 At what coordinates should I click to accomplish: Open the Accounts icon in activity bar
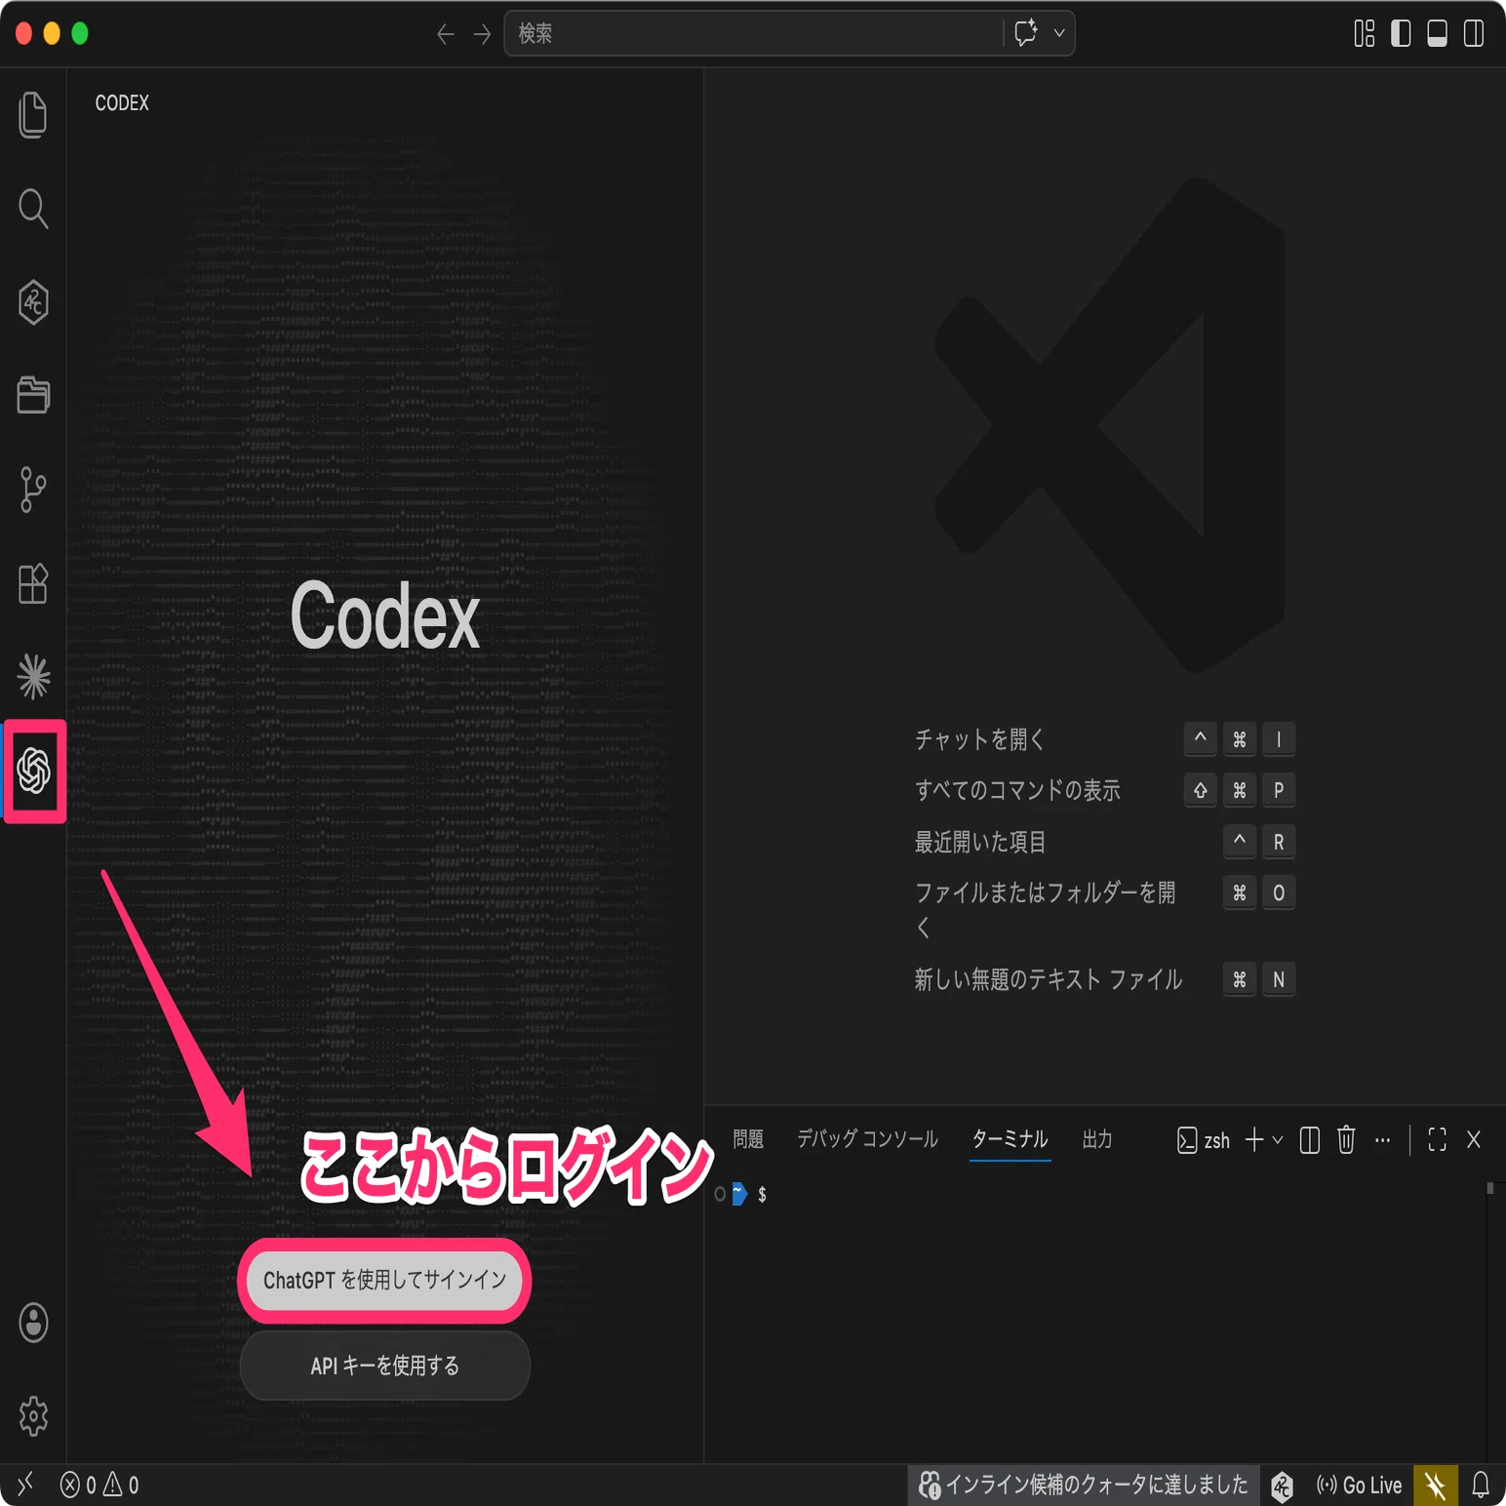coord(33,1323)
